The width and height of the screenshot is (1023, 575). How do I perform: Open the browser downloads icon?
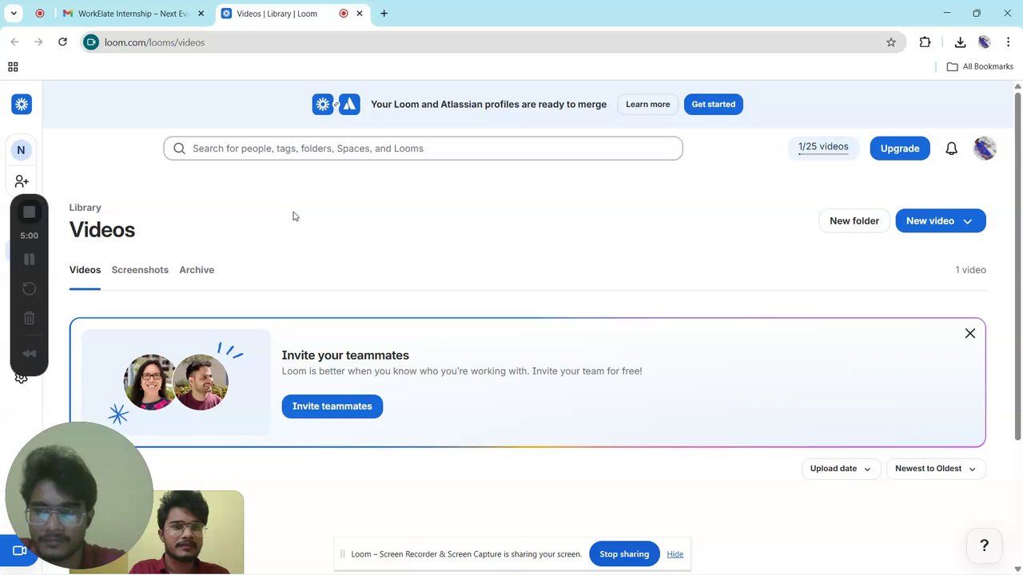click(x=960, y=42)
